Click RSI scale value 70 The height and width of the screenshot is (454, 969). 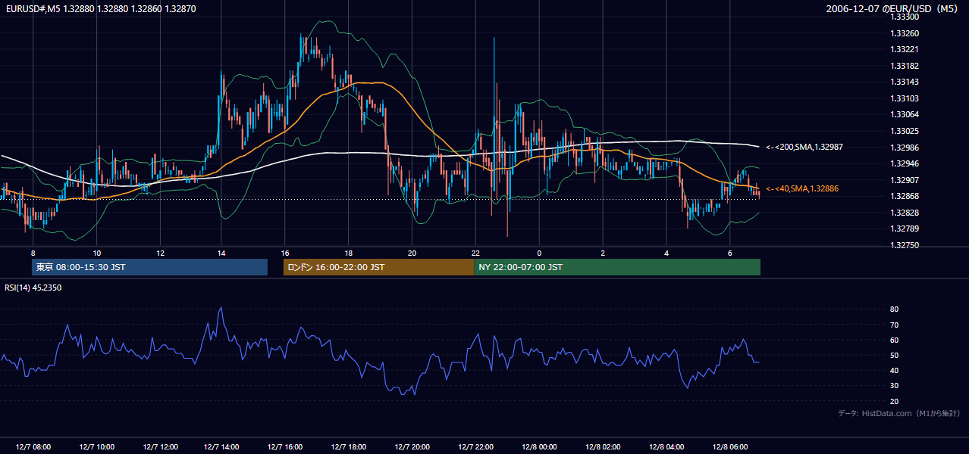[895, 325]
